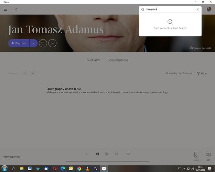Screen dimensions: 215x172
Task: Click the Roon app icon in the taskbar
Action: (104, 169)
